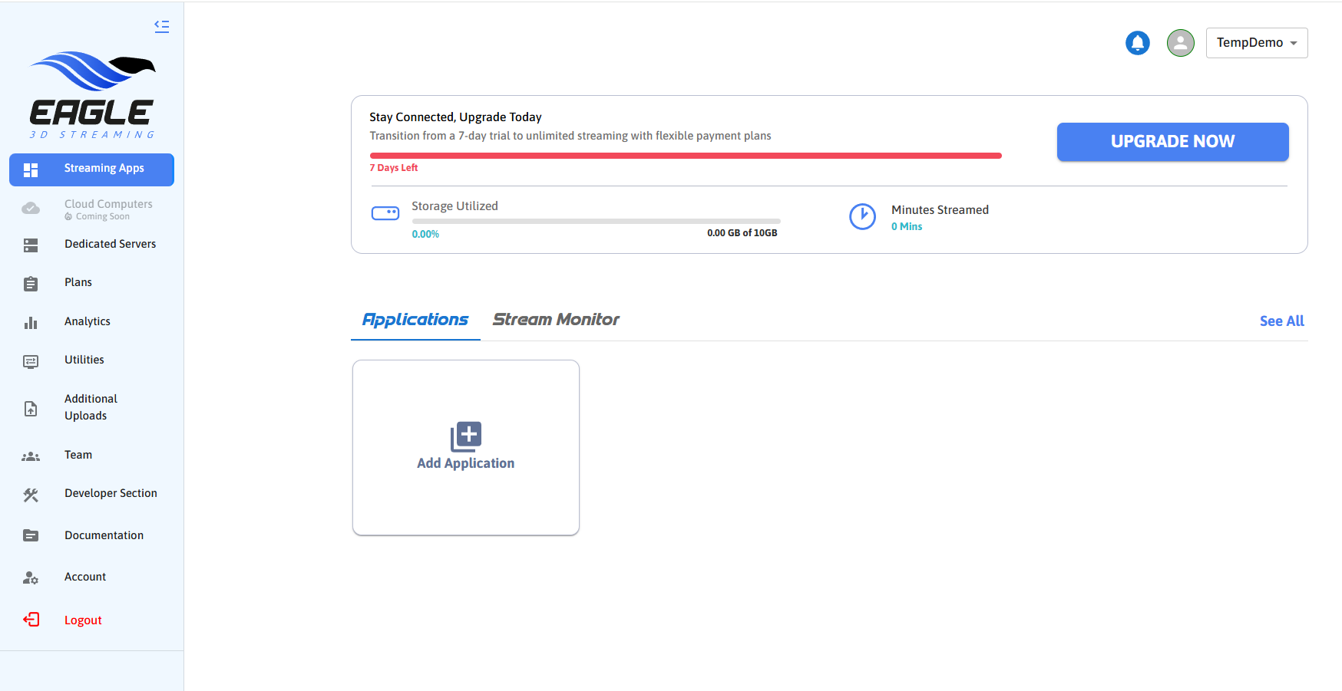
Task: Click the Dedicated Servers icon in sidebar
Action: click(x=31, y=245)
